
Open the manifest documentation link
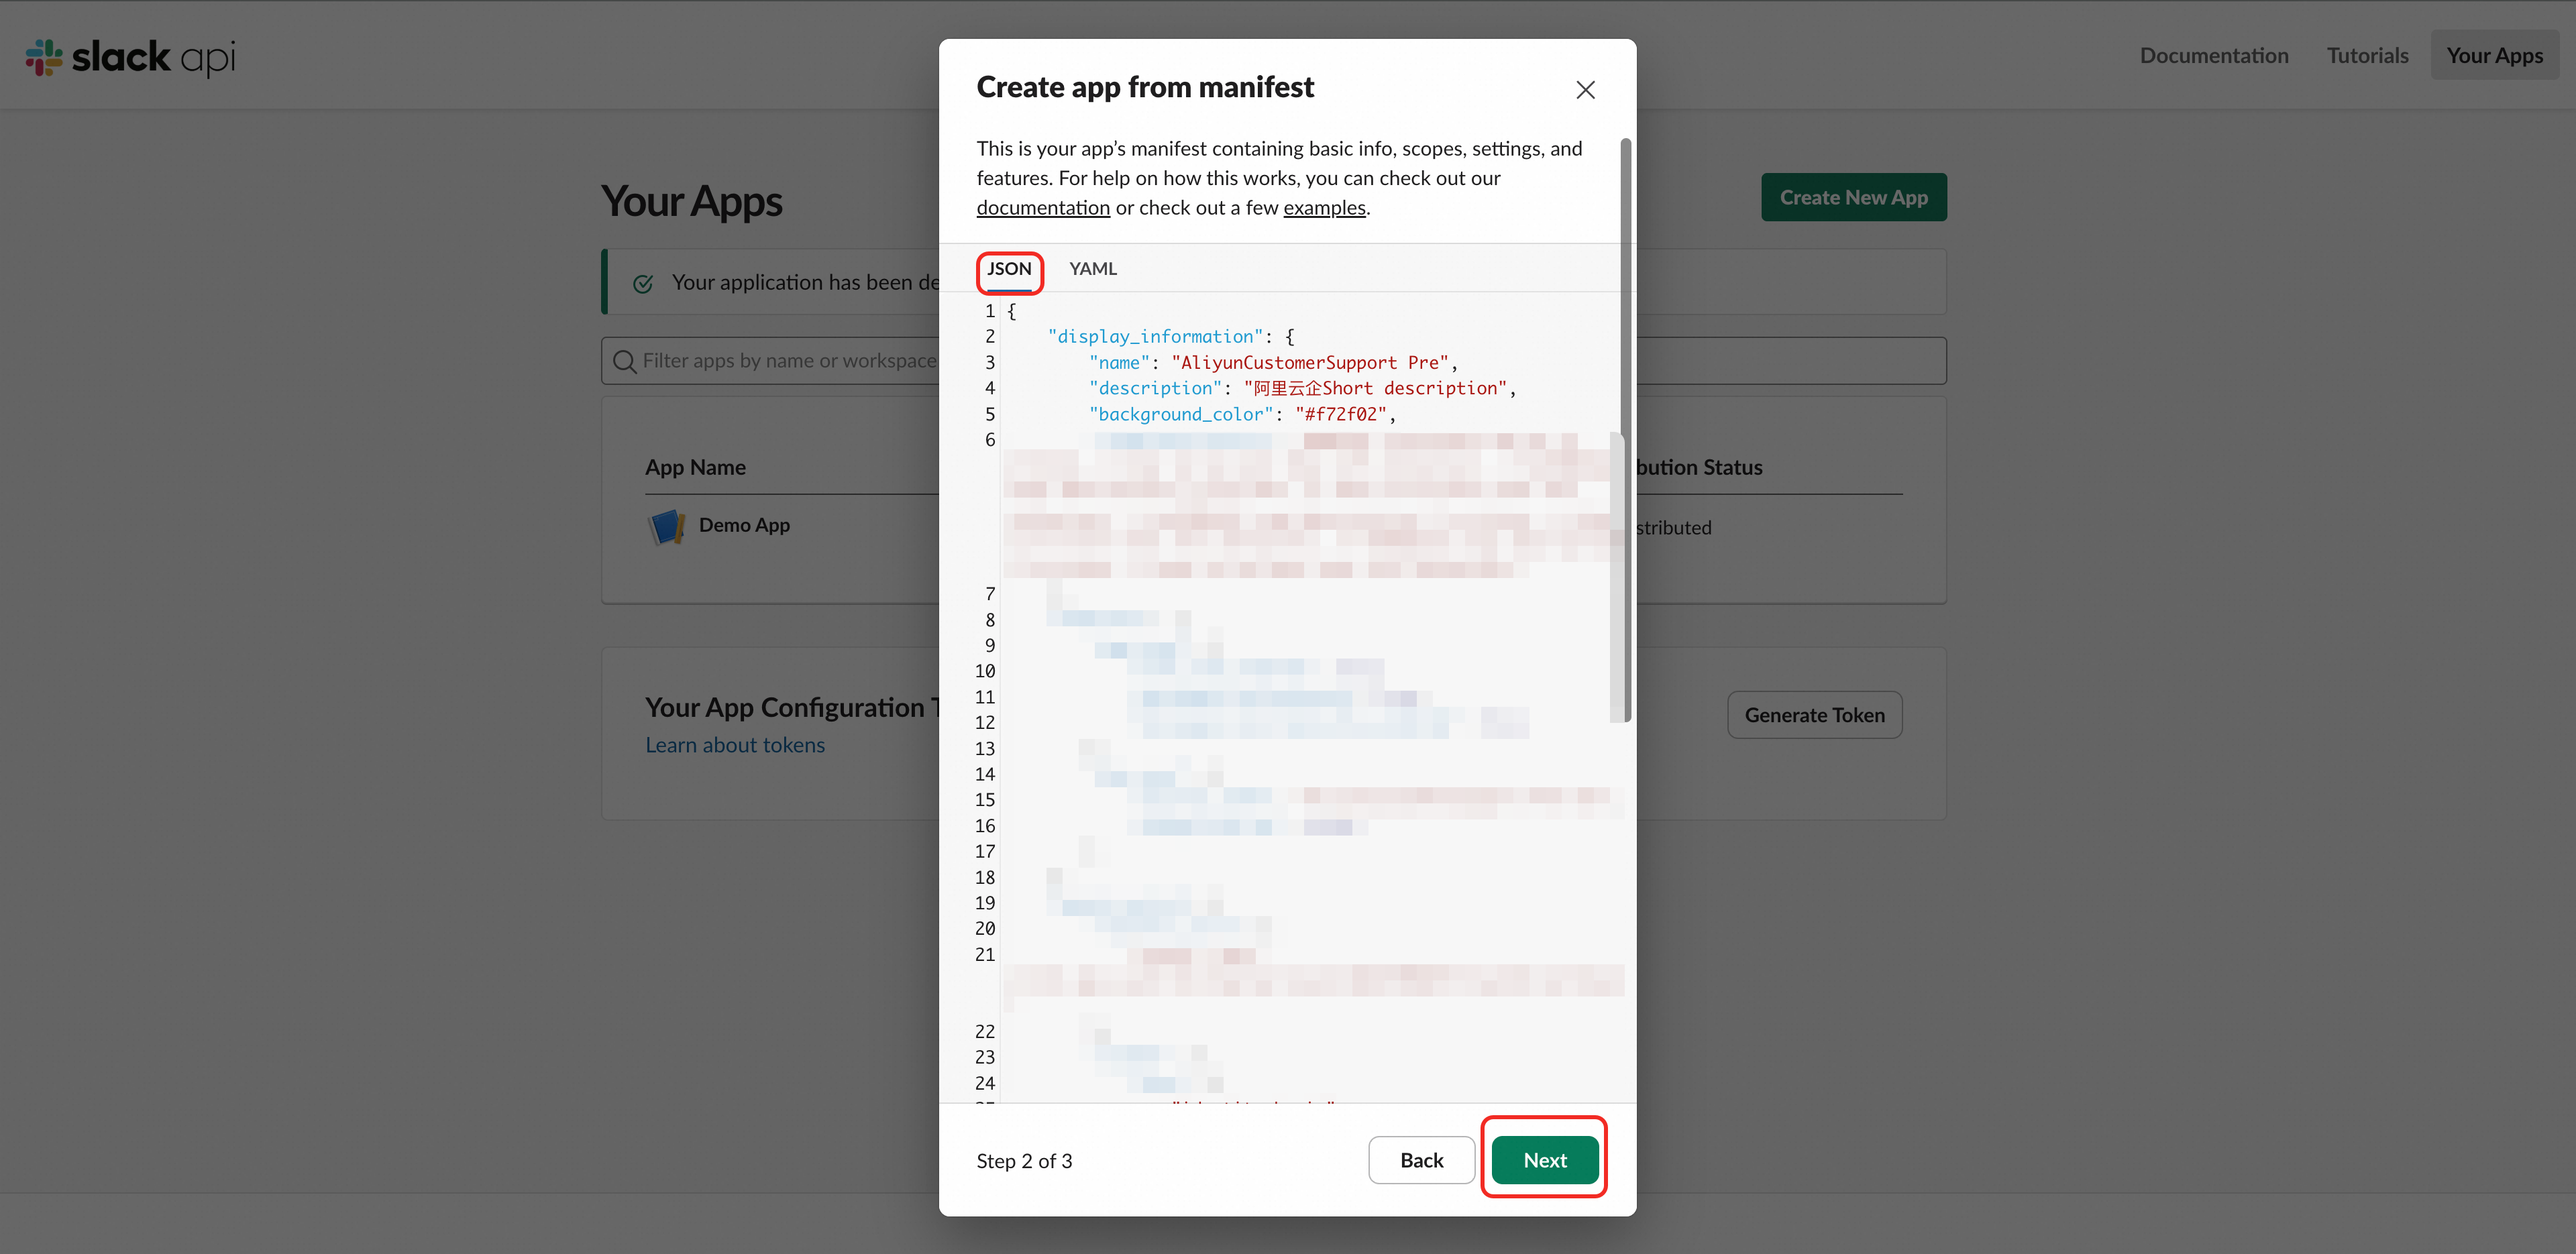point(1043,207)
